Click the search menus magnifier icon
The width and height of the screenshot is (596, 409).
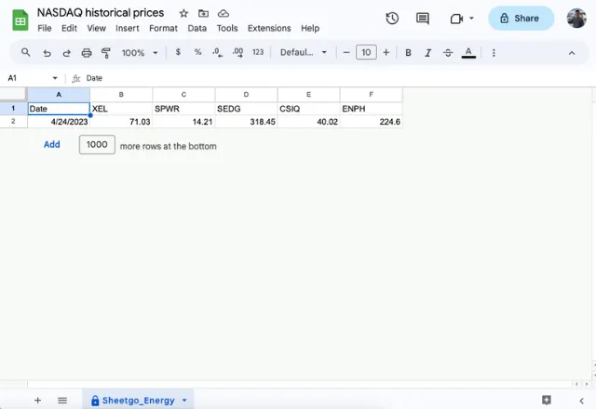(25, 52)
